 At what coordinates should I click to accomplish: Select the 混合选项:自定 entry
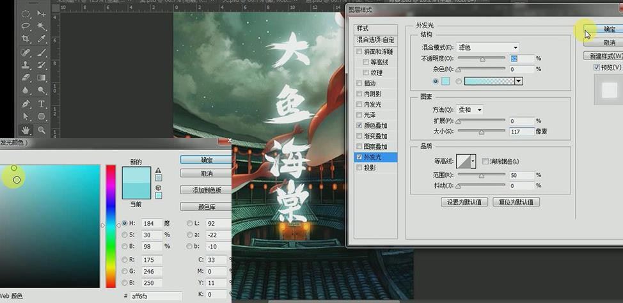(x=375, y=40)
